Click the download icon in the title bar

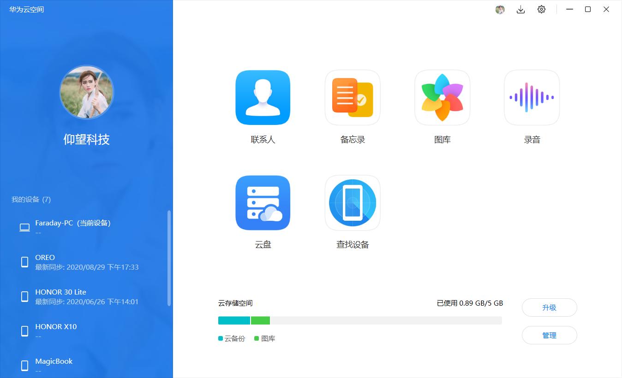[520, 9]
